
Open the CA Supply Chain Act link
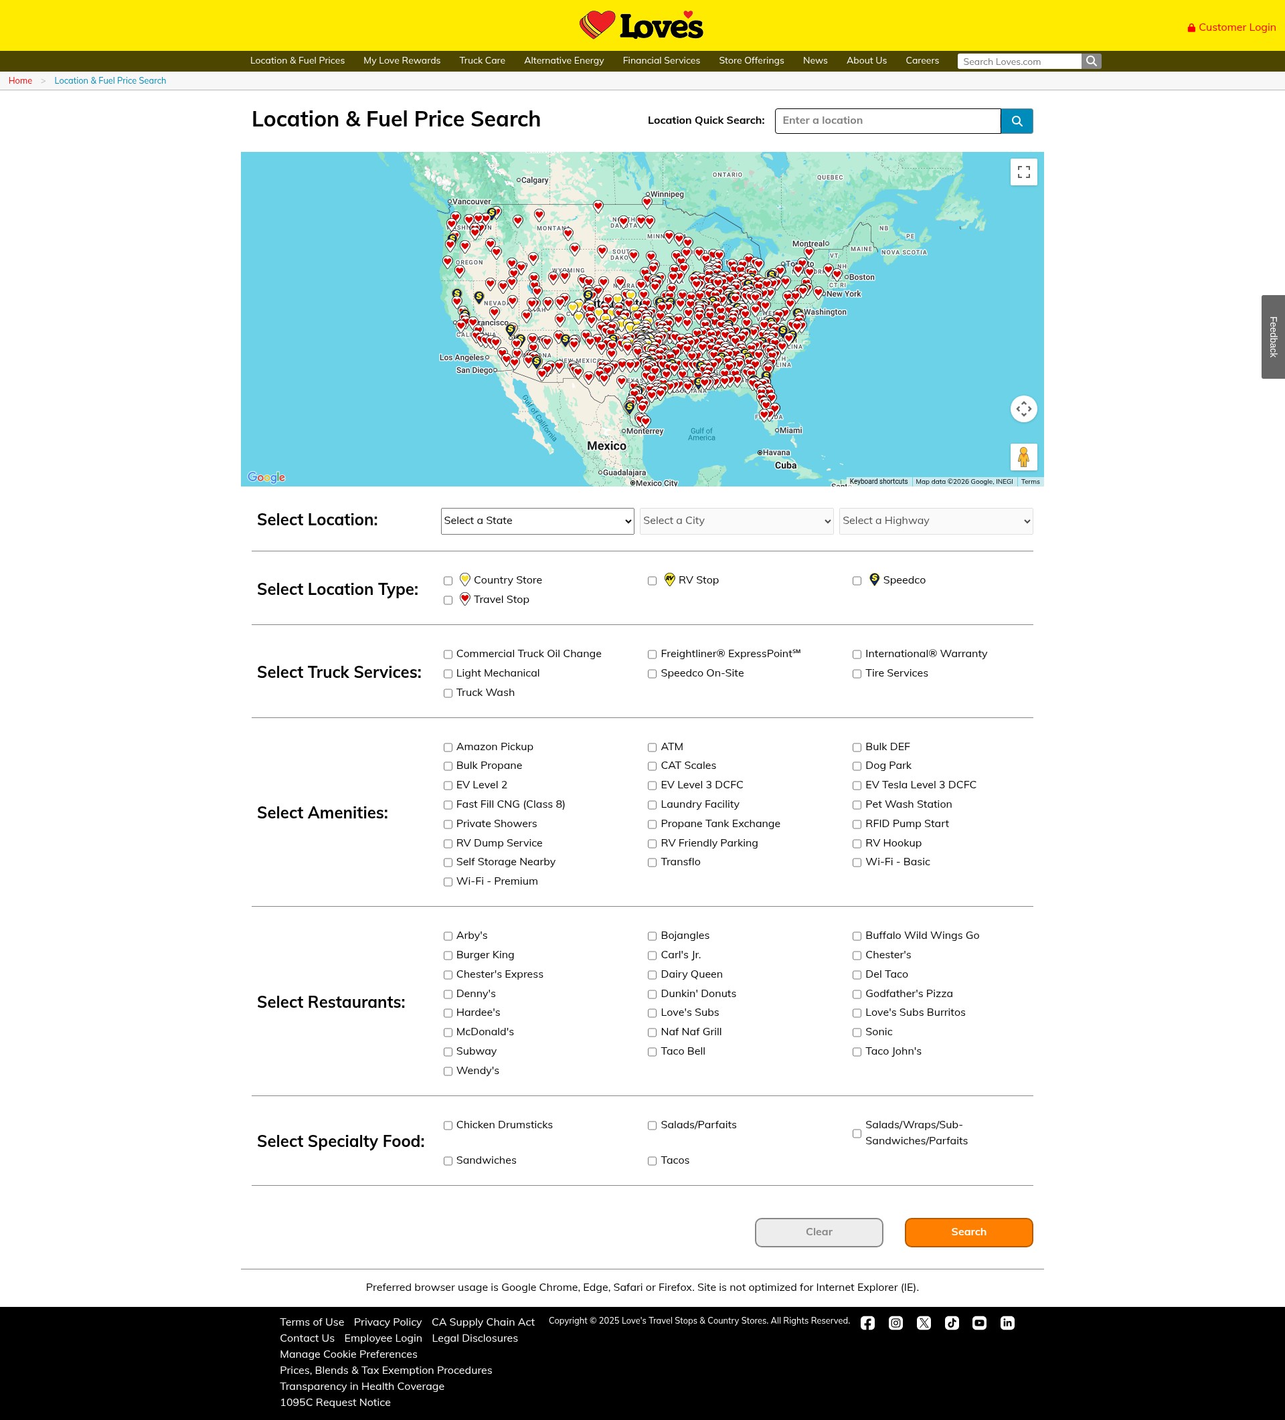click(x=483, y=1322)
